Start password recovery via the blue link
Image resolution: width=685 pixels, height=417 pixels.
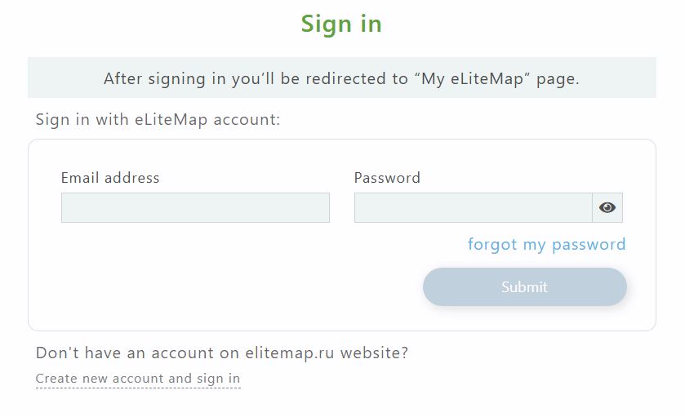coord(546,244)
